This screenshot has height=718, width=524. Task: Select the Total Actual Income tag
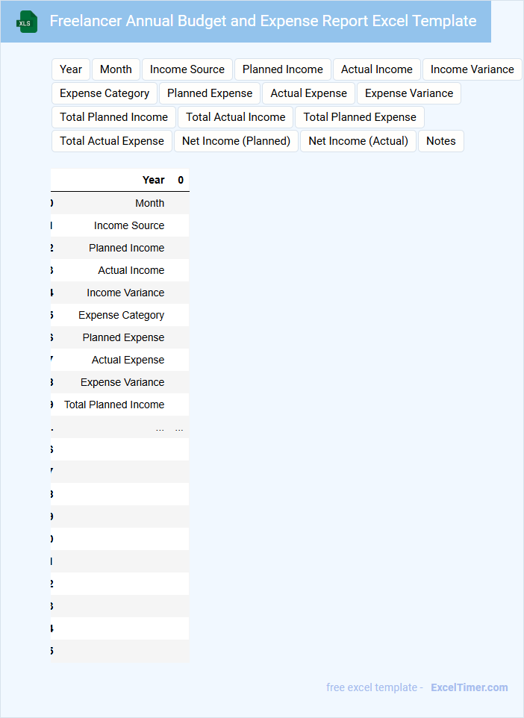click(236, 117)
